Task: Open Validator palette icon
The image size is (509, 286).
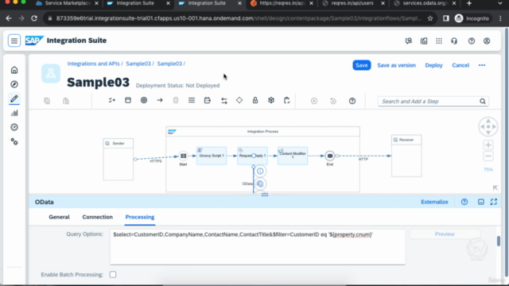Action: [x=286, y=101]
